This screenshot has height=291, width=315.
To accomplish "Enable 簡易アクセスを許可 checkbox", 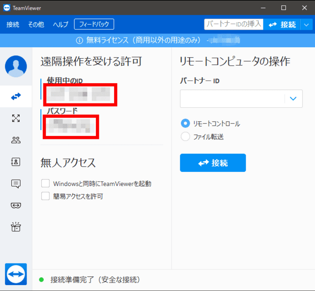I will [x=46, y=196].
